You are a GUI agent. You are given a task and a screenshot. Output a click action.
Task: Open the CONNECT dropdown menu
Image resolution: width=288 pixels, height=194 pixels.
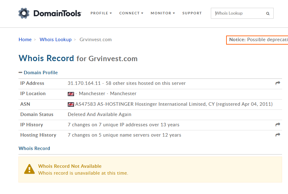pos(131,13)
